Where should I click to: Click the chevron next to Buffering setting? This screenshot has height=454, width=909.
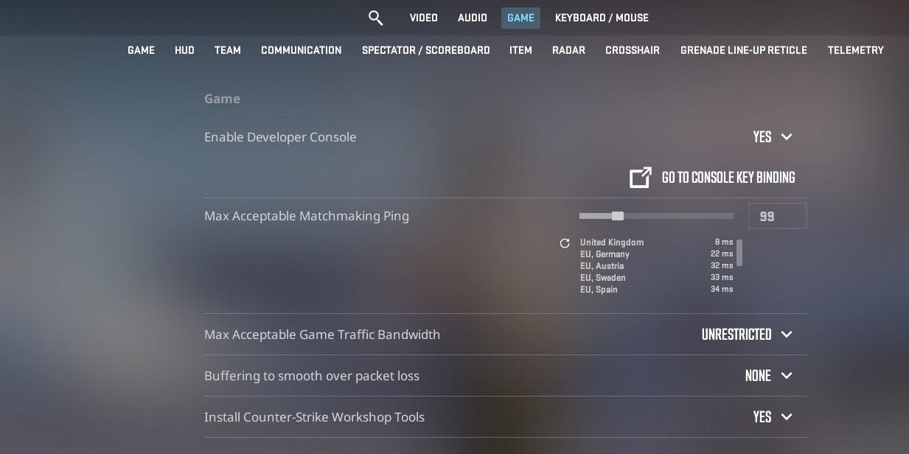(x=786, y=376)
